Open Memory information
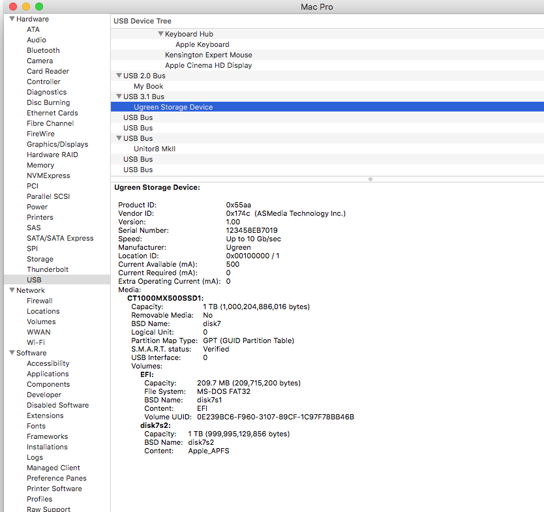Screen dimensions: 544x512 [40, 165]
